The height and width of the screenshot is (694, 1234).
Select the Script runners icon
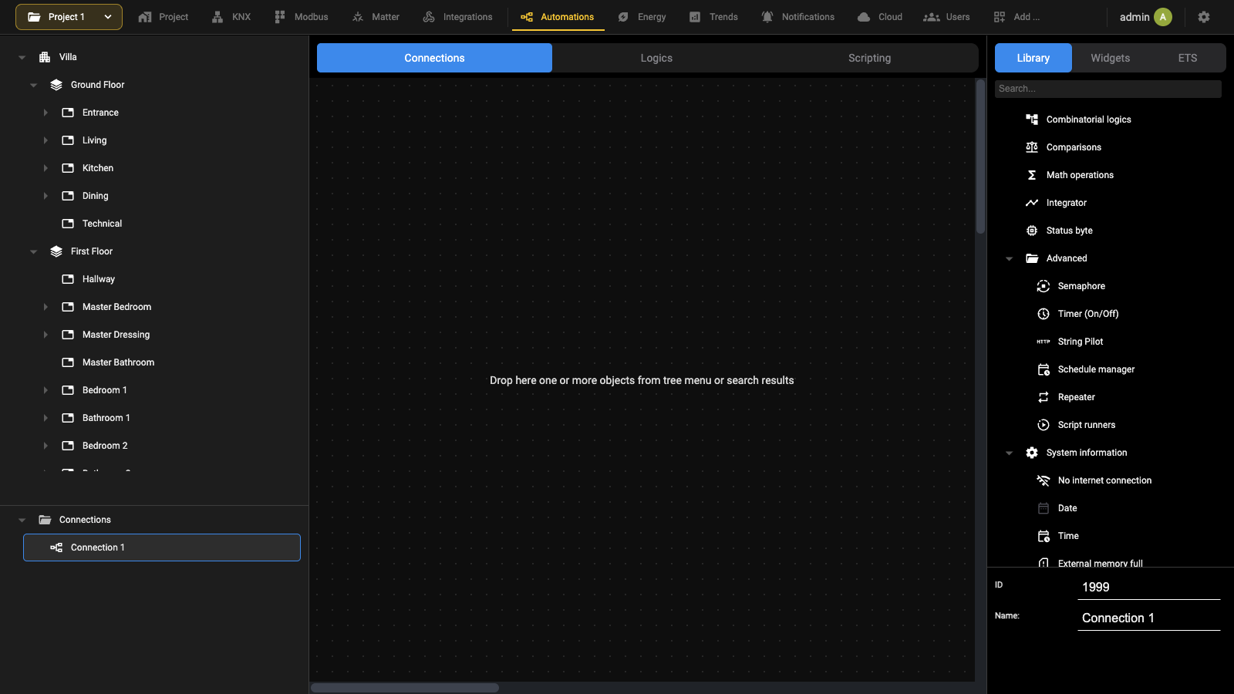click(1044, 425)
